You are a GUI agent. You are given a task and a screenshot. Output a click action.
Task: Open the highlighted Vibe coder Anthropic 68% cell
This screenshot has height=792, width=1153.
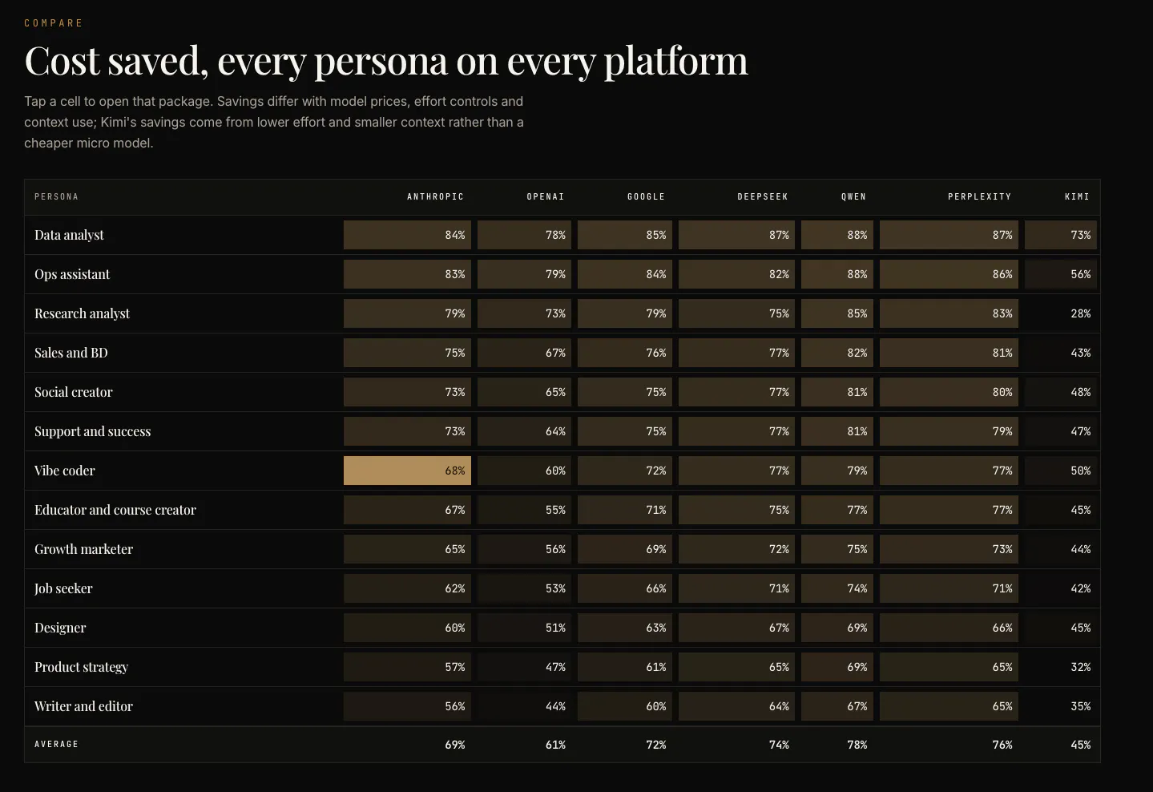point(407,471)
